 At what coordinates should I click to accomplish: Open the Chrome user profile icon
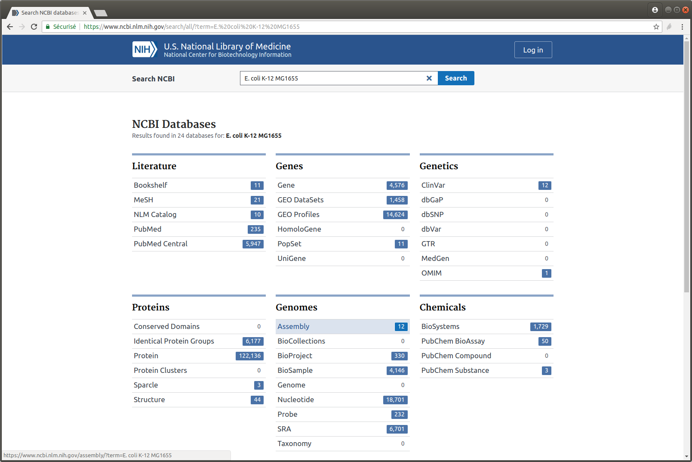[x=655, y=10]
